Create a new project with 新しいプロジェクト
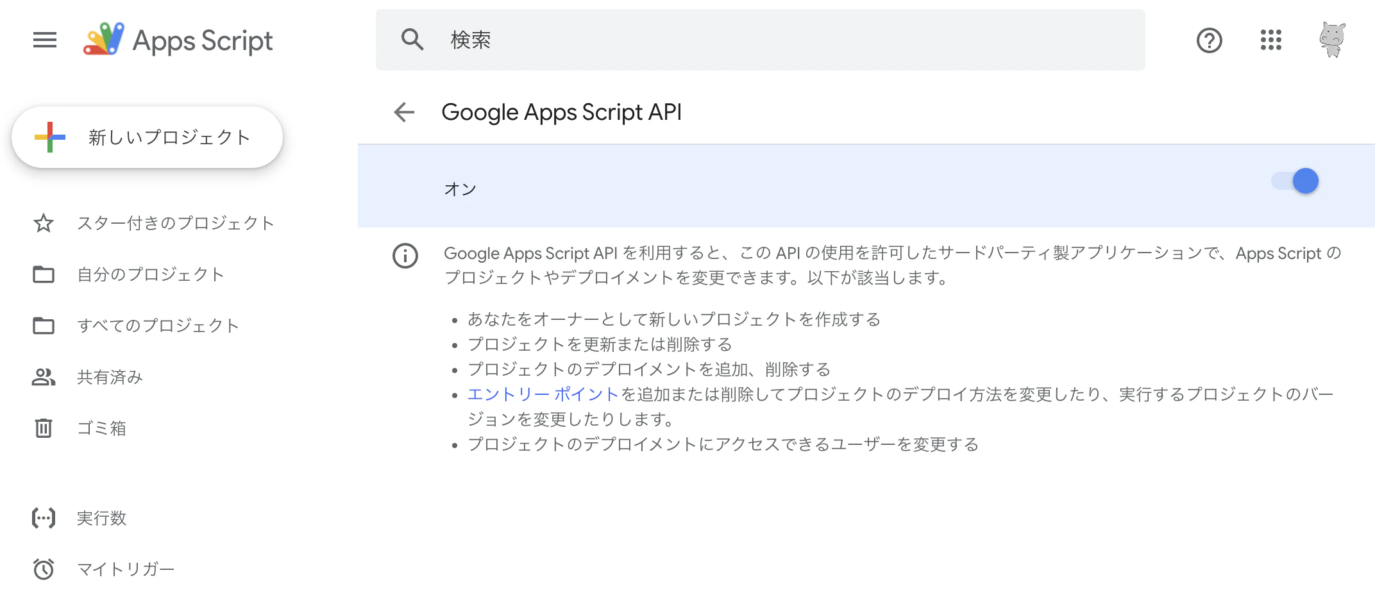Viewport: 1375px width, 600px height. click(147, 137)
